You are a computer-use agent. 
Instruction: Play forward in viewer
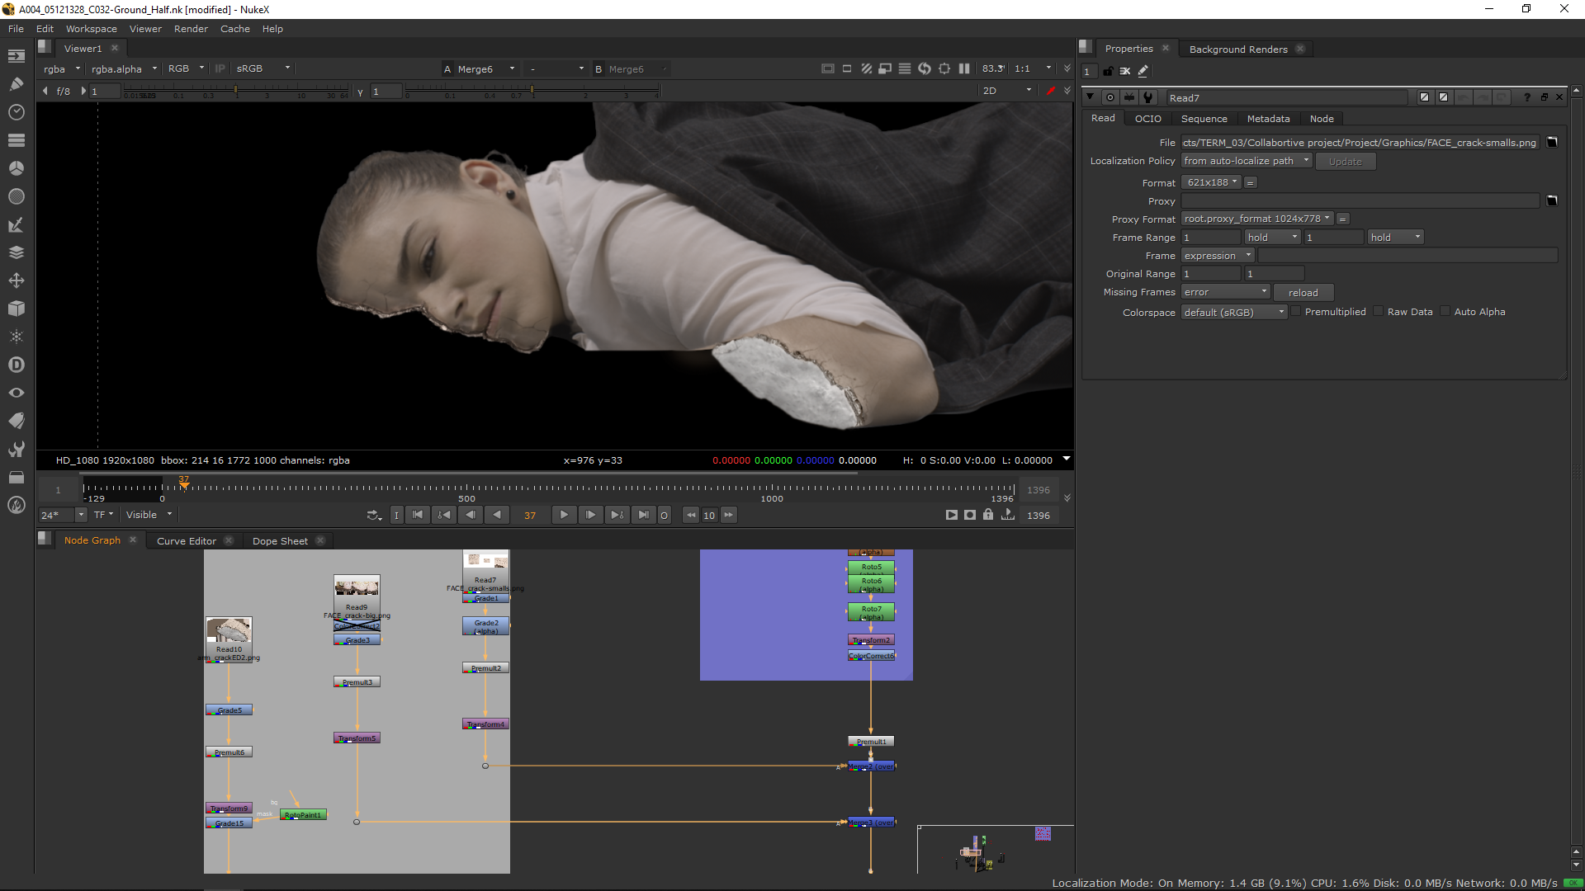[x=564, y=515]
